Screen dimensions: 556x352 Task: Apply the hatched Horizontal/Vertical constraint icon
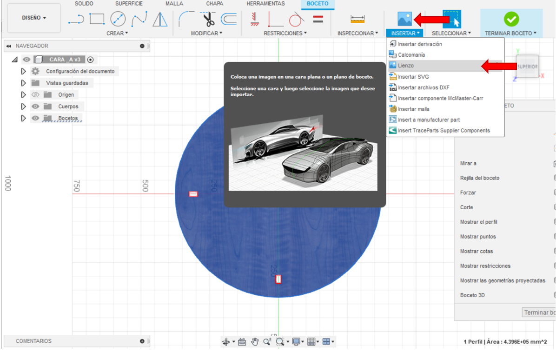pos(254,19)
